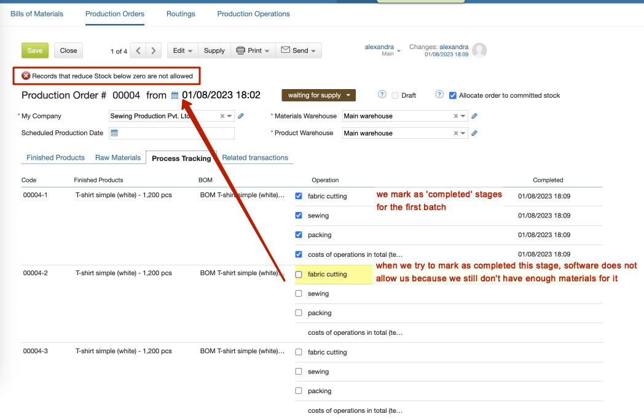Check packing for batch 00004-3
Viewport: 644px width, 419px height.
[299, 391]
